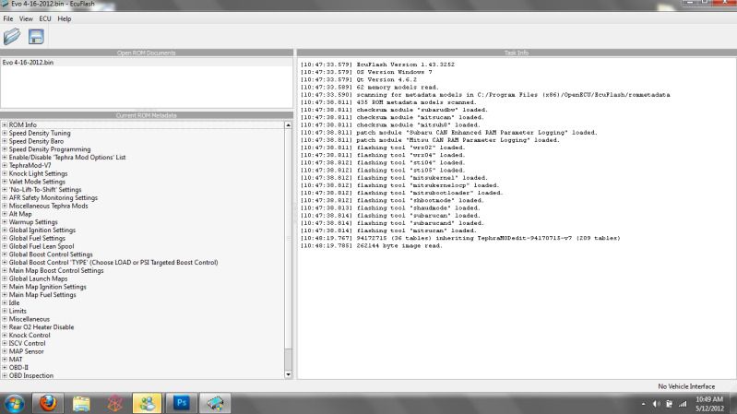
Task: Select Main Map Fuel Settings item
Action: 42,295
